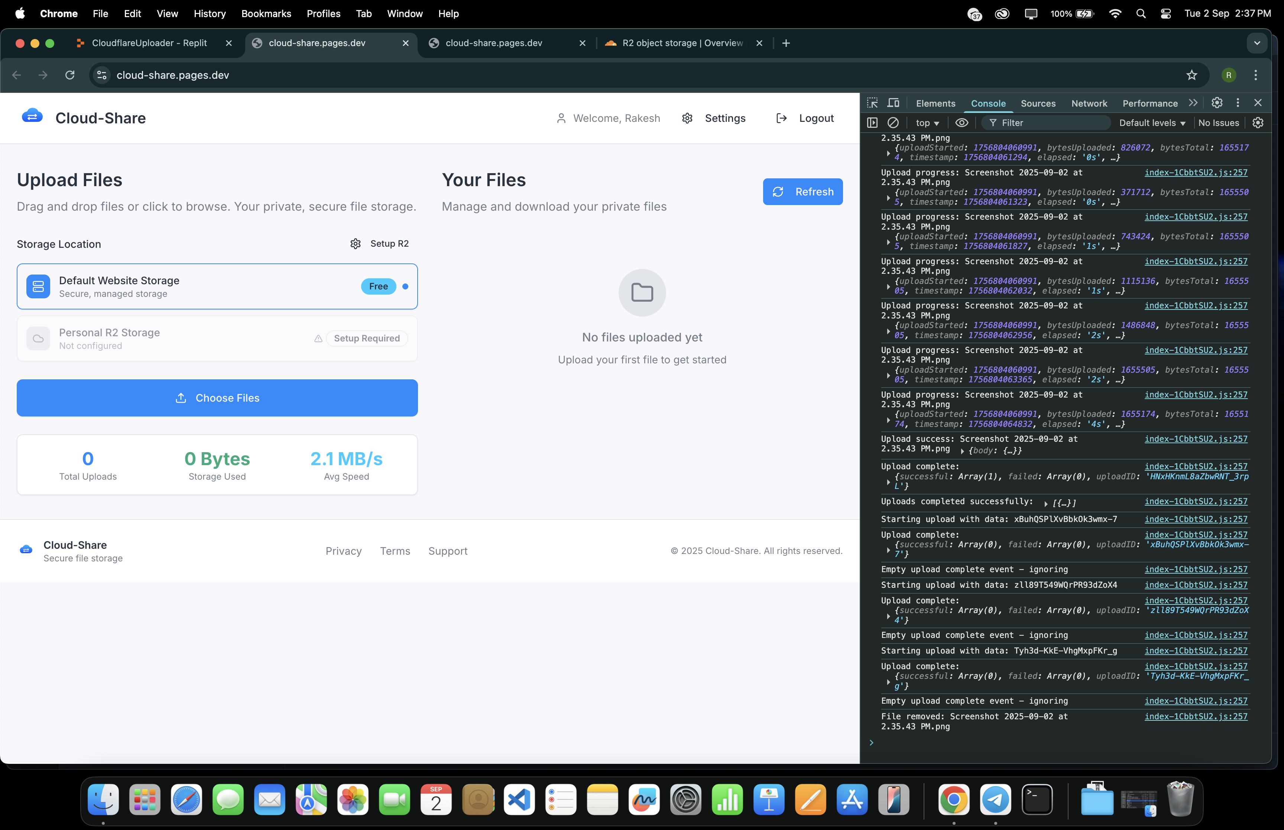
Task: Switch to the Network tab in DevTools
Action: tap(1089, 104)
